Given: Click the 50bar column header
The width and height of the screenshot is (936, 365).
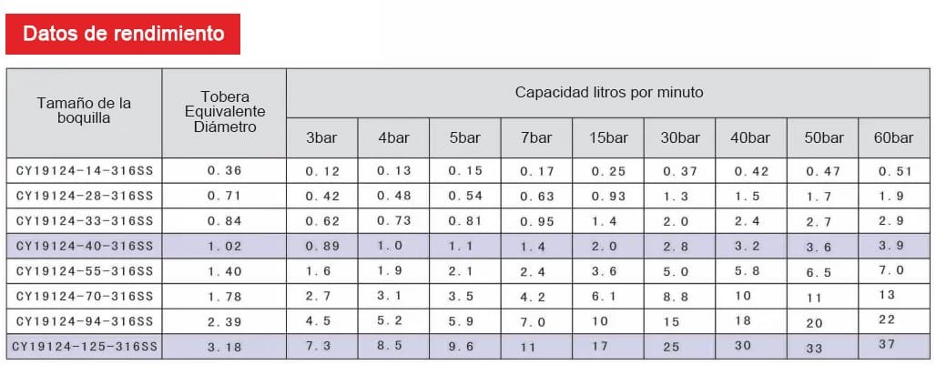Looking at the screenshot, I should (x=823, y=137).
